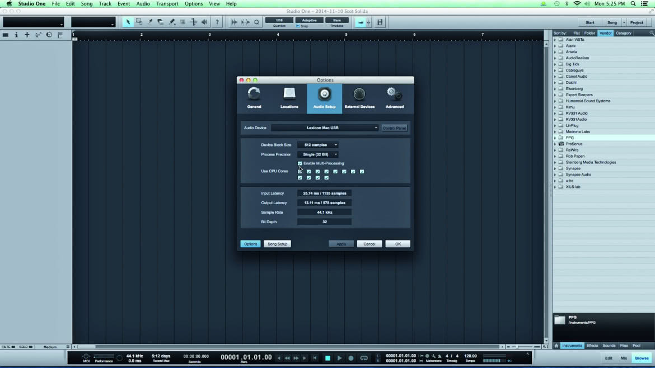Pick the Paint (pencil) tool
Screen dimensions: 655x368
click(x=172, y=22)
